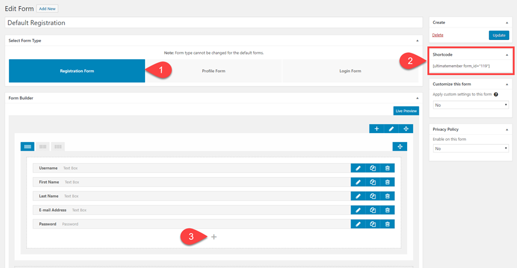The height and width of the screenshot is (268, 517).
Task: Edit the First Name field
Action: pos(358,182)
